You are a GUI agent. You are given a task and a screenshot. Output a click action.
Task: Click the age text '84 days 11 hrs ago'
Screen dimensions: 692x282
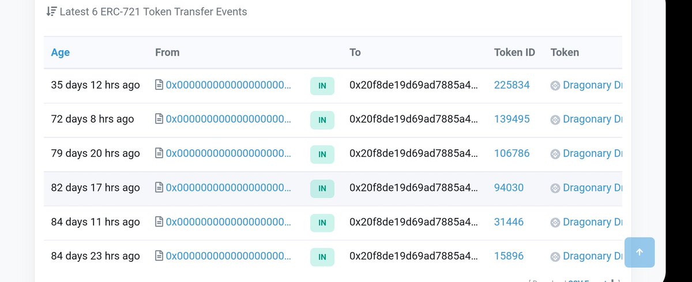pos(95,222)
